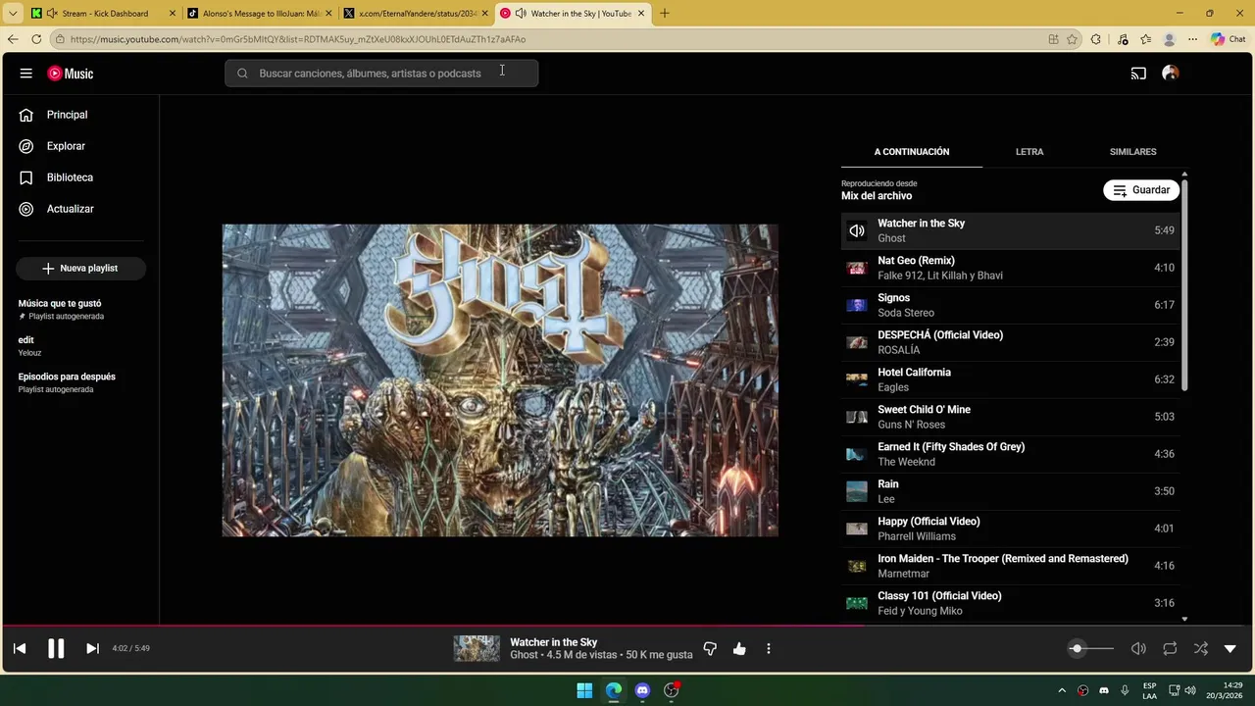Skip to the previous track

[20, 648]
